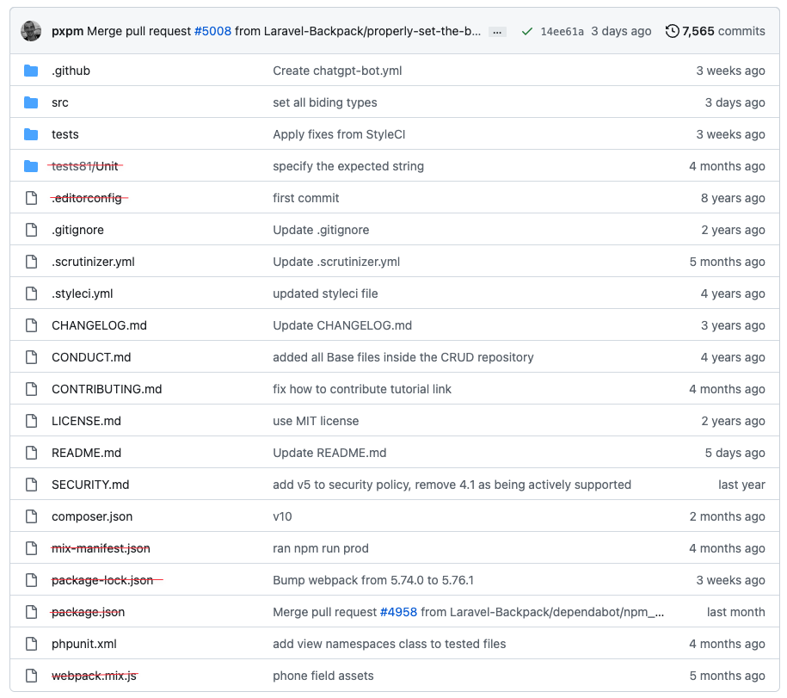
Task: Click the file icon next to composer.json
Action: pos(30,516)
